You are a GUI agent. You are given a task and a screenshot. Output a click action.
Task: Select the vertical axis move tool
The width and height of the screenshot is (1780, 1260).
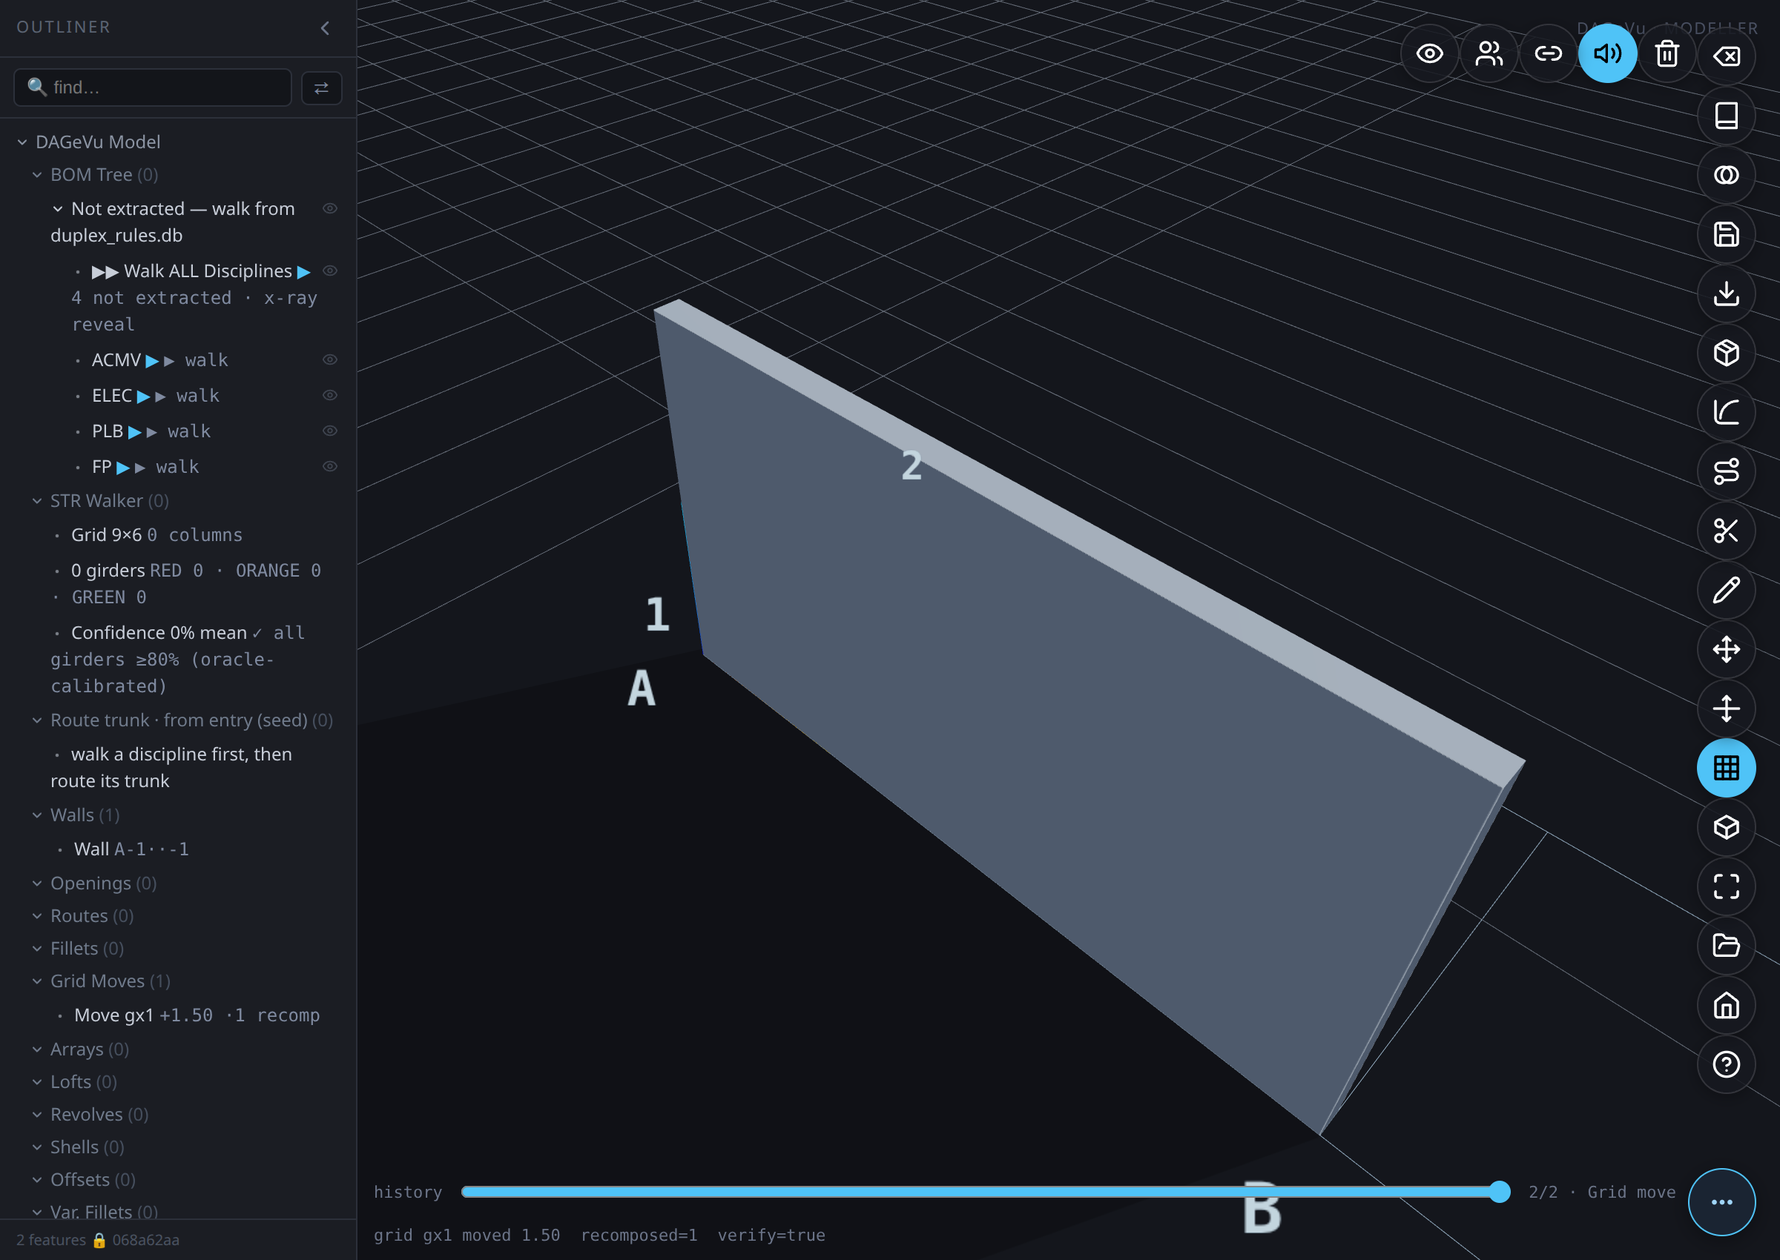pyautogui.click(x=1726, y=709)
